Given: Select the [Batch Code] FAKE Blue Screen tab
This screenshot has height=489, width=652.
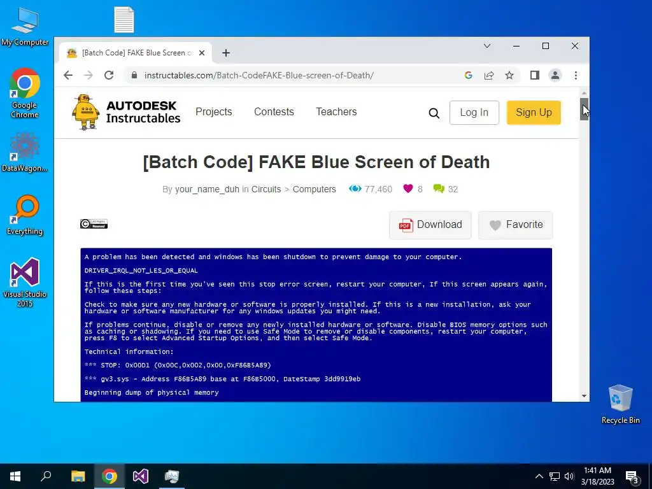Looking at the screenshot, I should click(x=135, y=53).
